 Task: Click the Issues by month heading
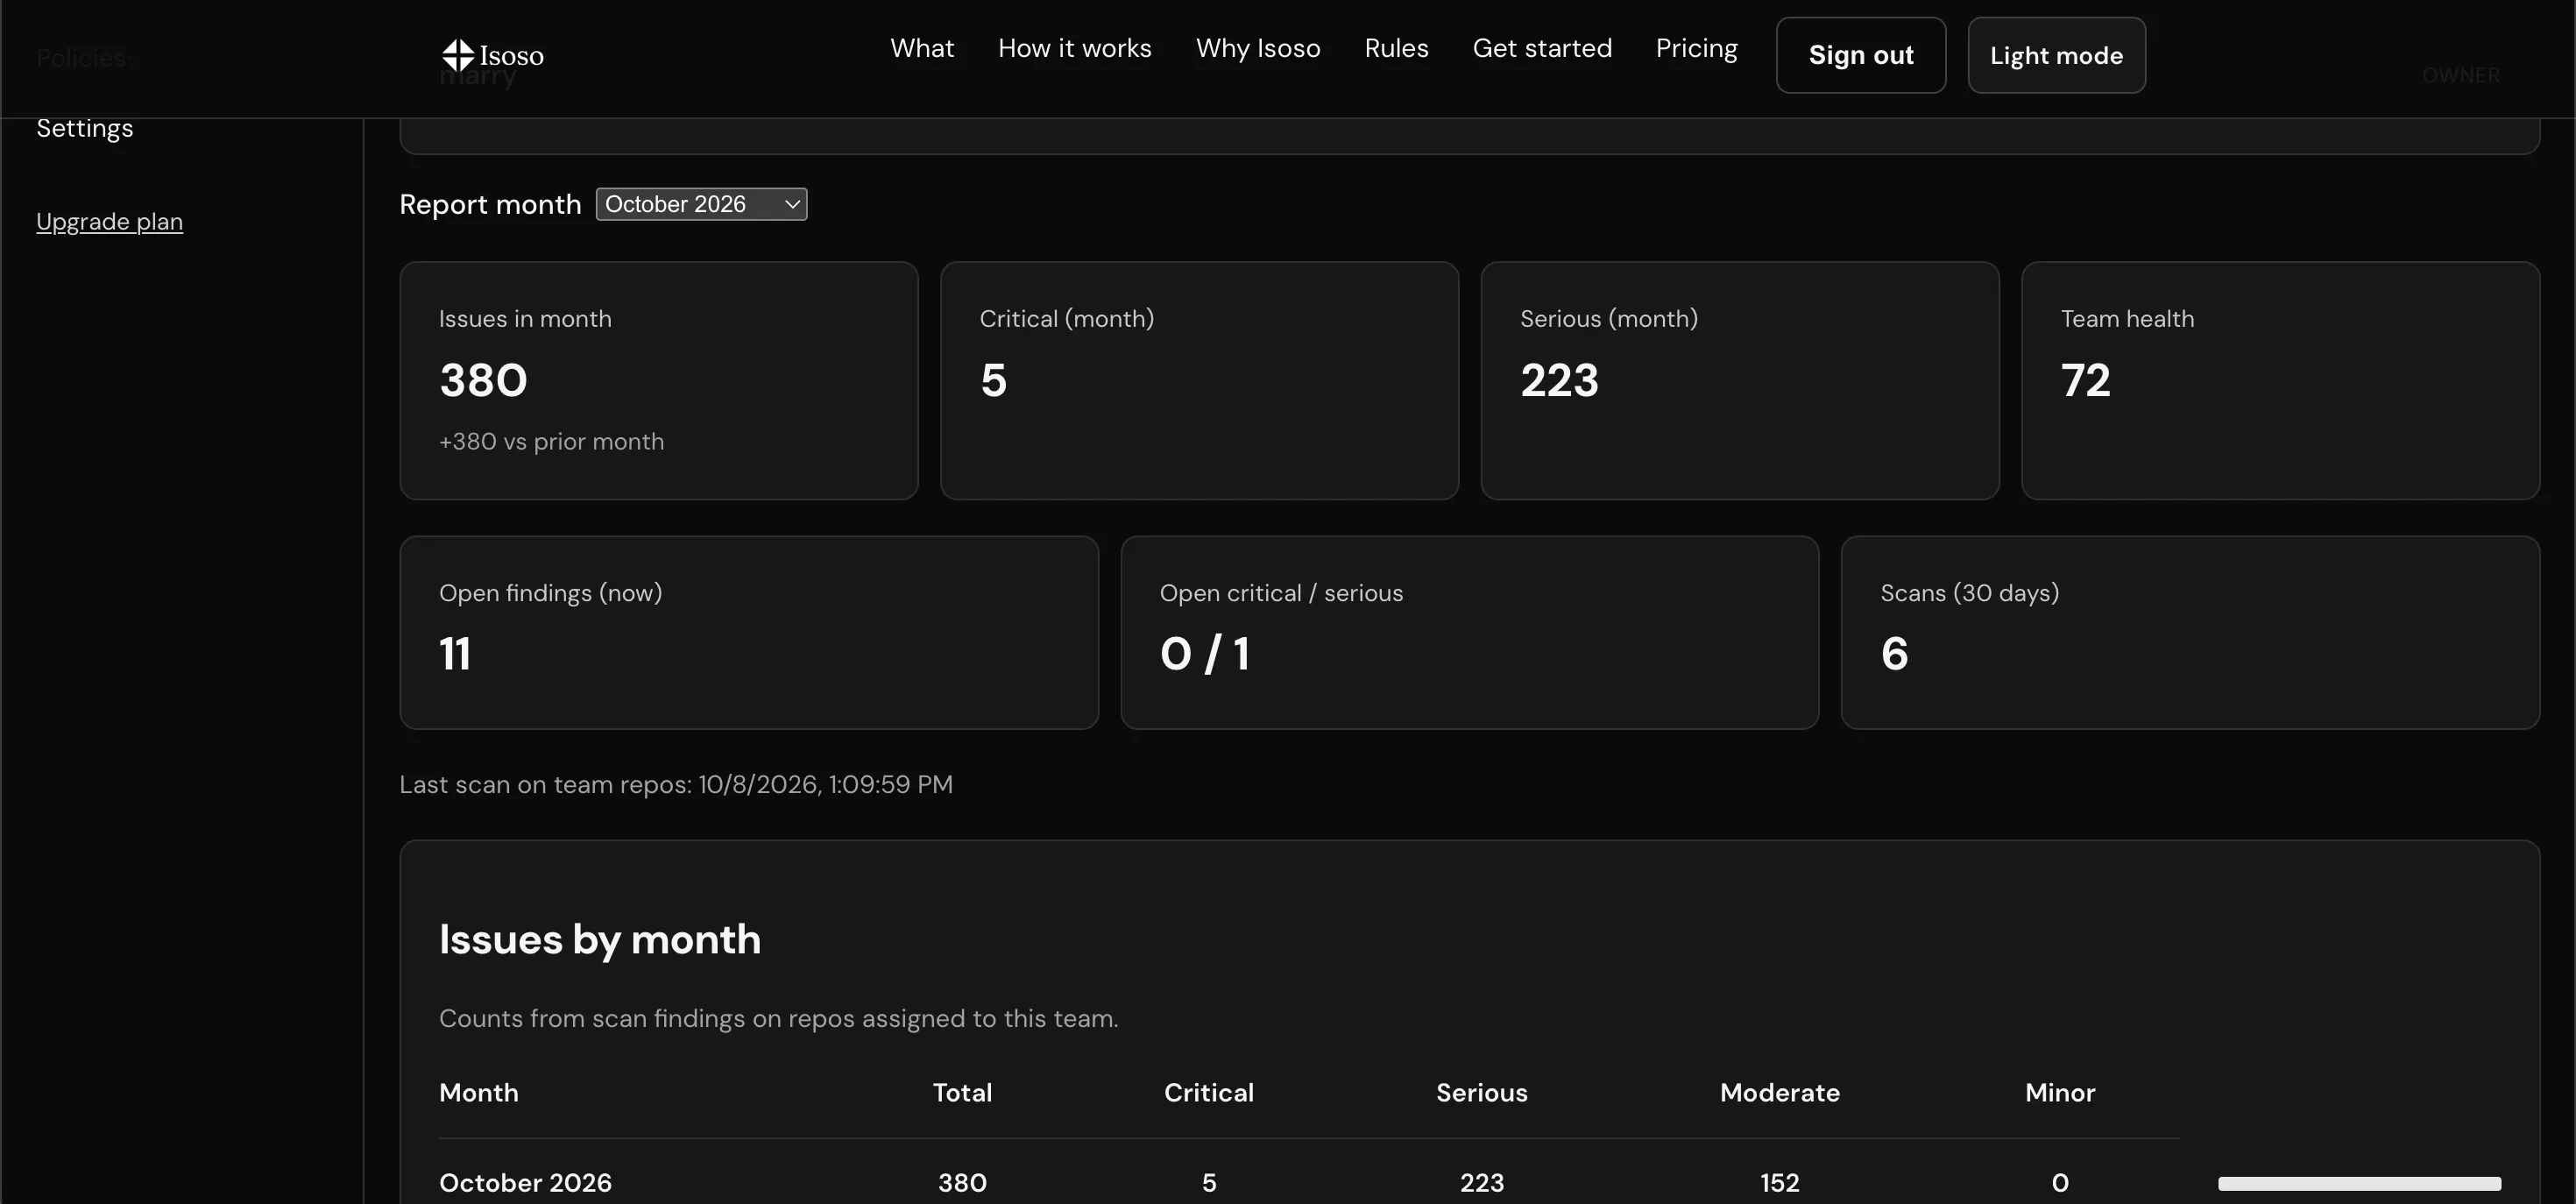coord(600,939)
